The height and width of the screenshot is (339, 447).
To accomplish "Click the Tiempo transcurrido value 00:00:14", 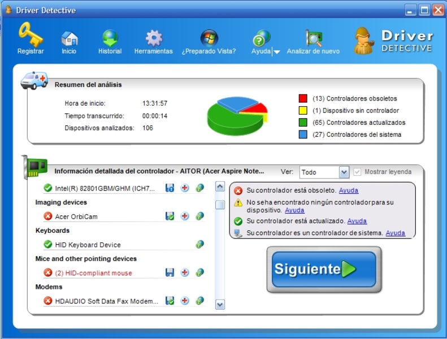I will 155,116.
